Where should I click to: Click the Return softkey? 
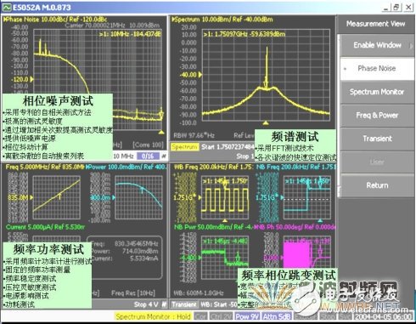point(377,185)
